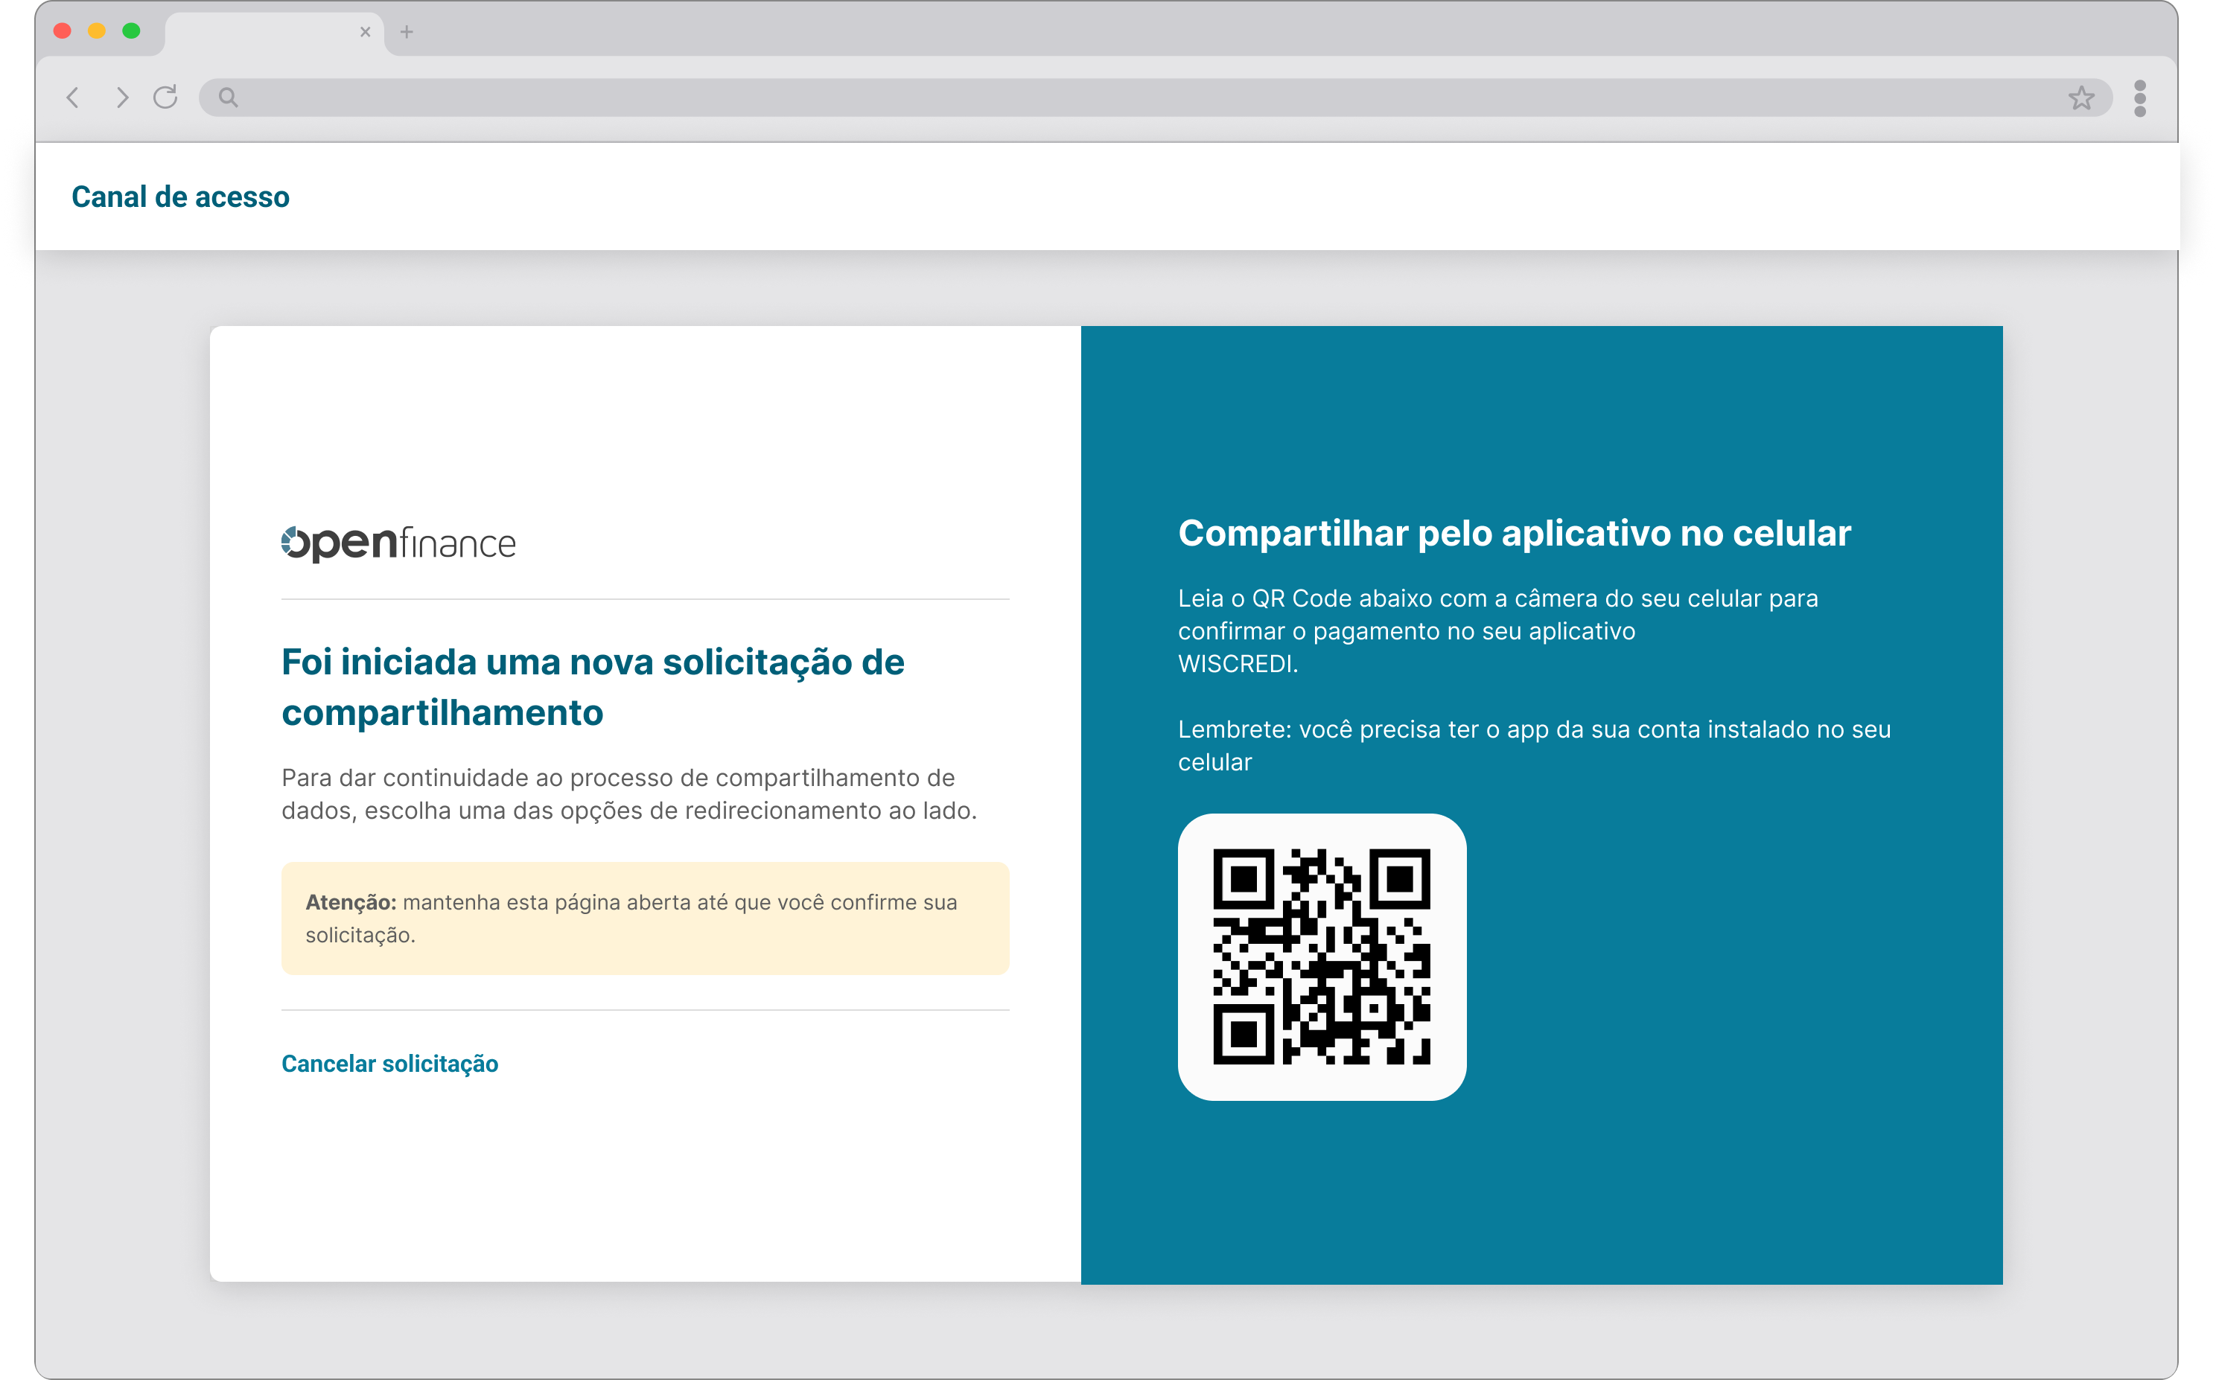Click the 'Lembrete: você precisa ter o app' reminder
Viewport: 2216px width, 1380px height.
coord(1534,746)
